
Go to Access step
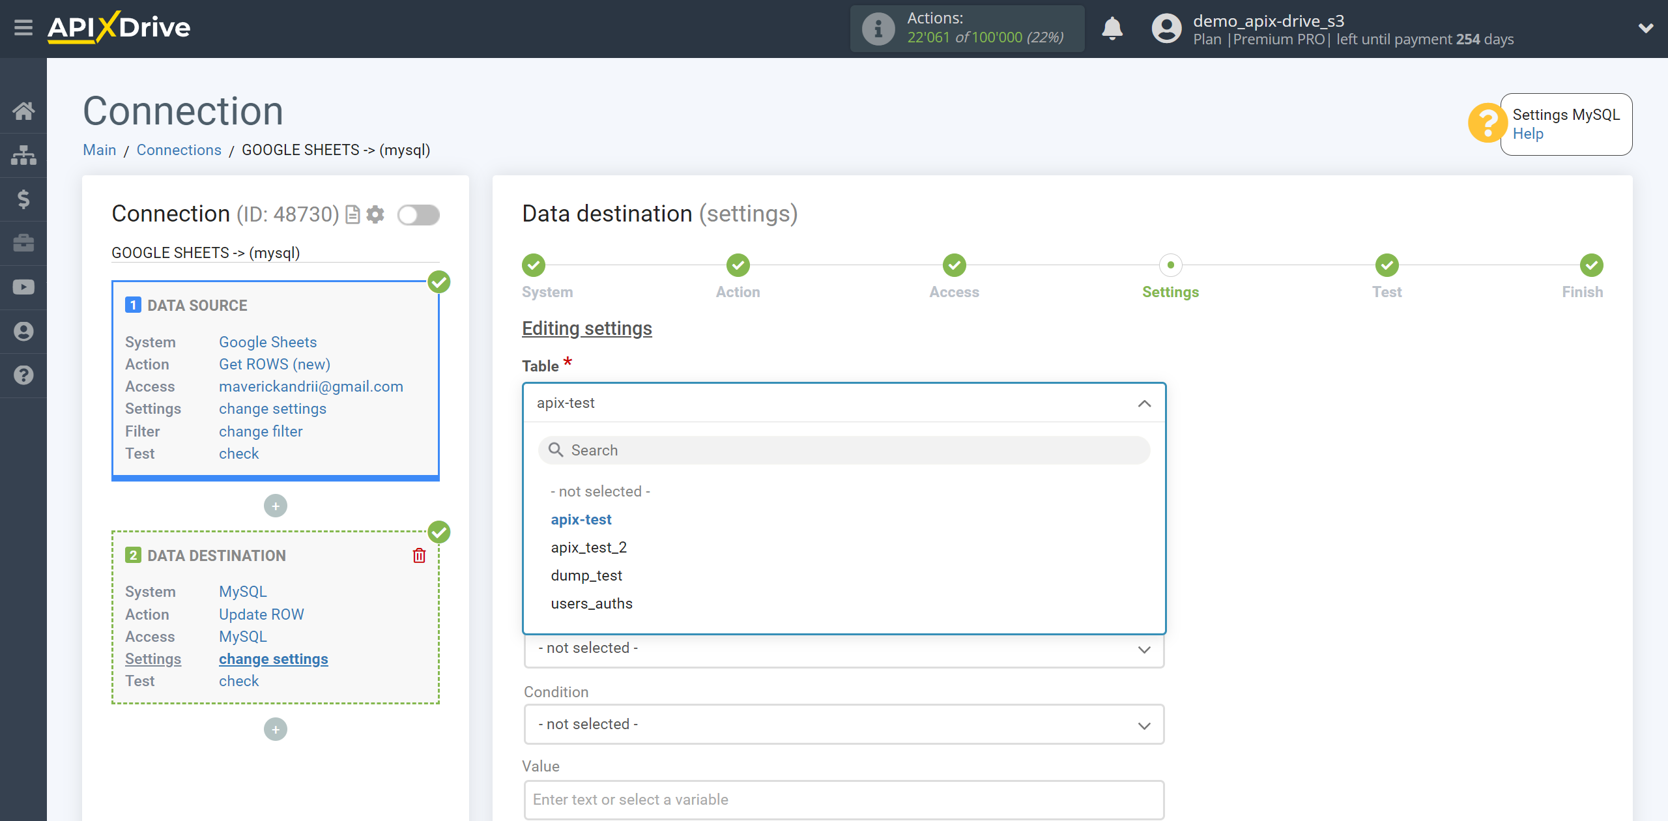[955, 265]
